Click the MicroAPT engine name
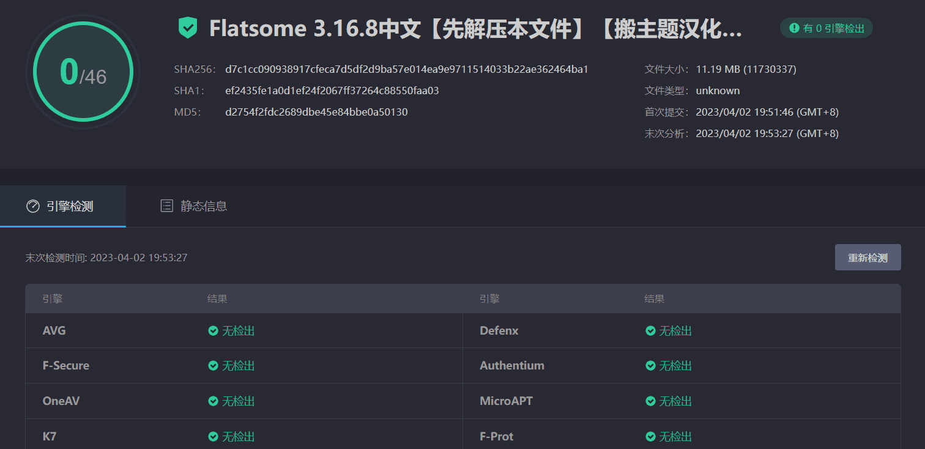Screen dimensions: 925x449 click(x=507, y=401)
